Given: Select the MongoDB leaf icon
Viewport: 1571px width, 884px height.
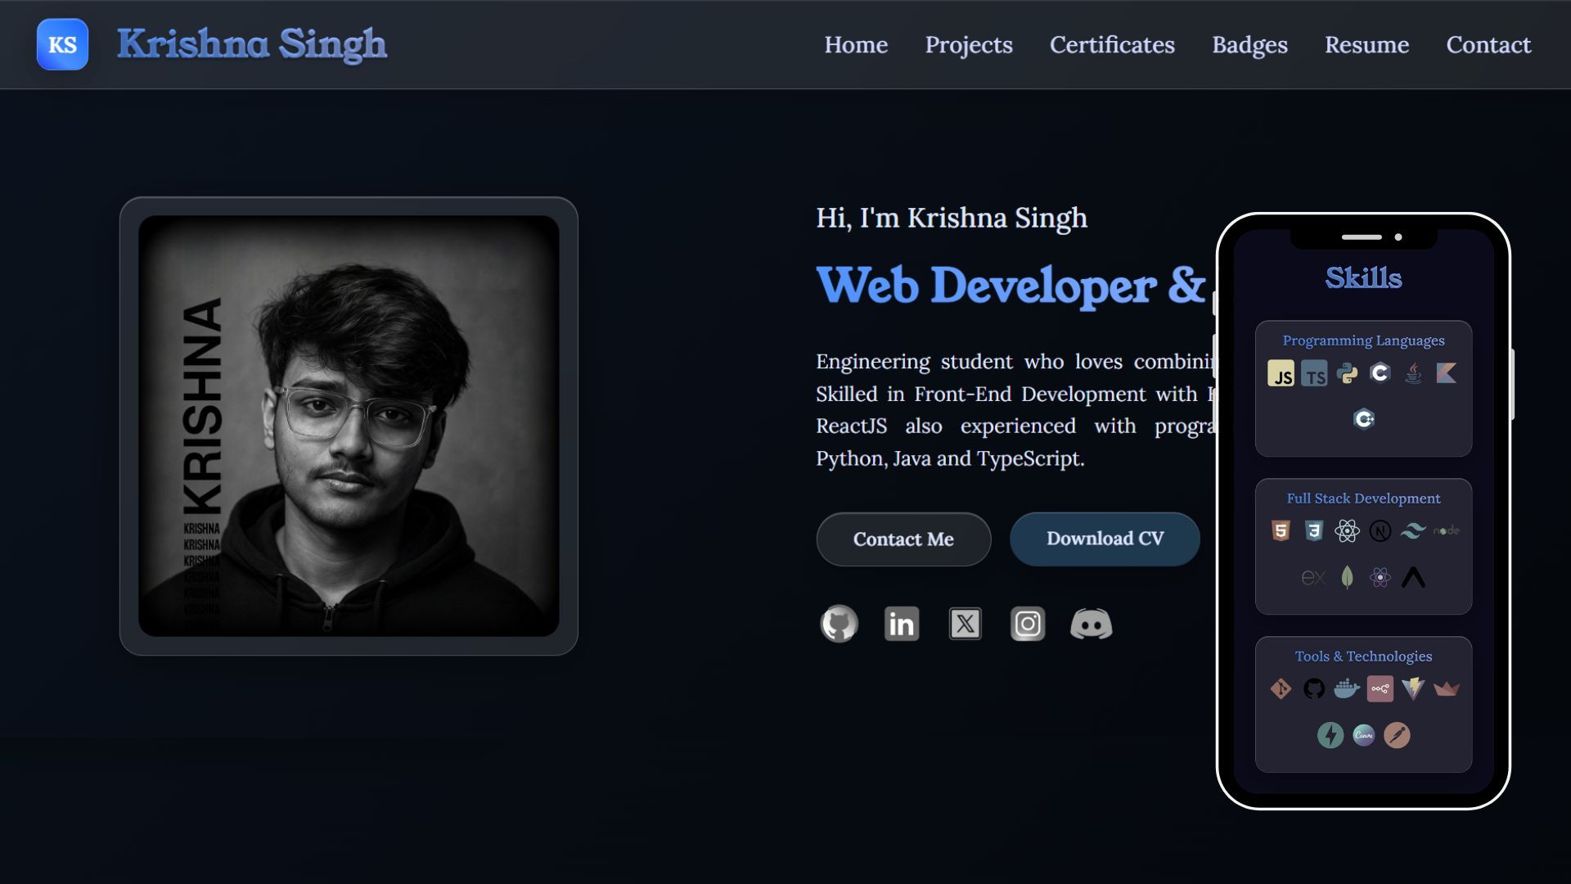Looking at the screenshot, I should pos(1347,577).
